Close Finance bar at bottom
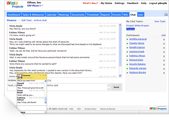 pos(45,112)
